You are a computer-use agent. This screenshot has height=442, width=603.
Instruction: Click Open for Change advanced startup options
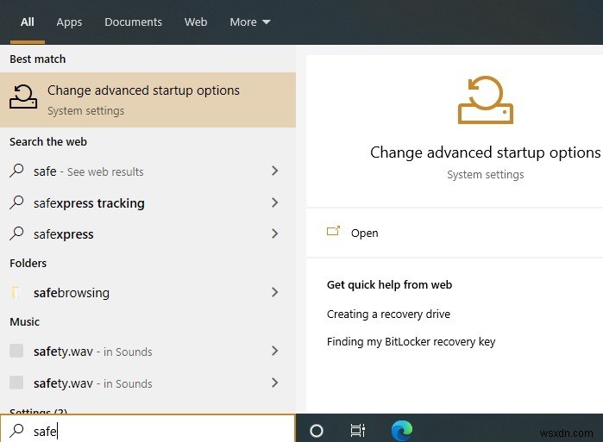(x=364, y=233)
